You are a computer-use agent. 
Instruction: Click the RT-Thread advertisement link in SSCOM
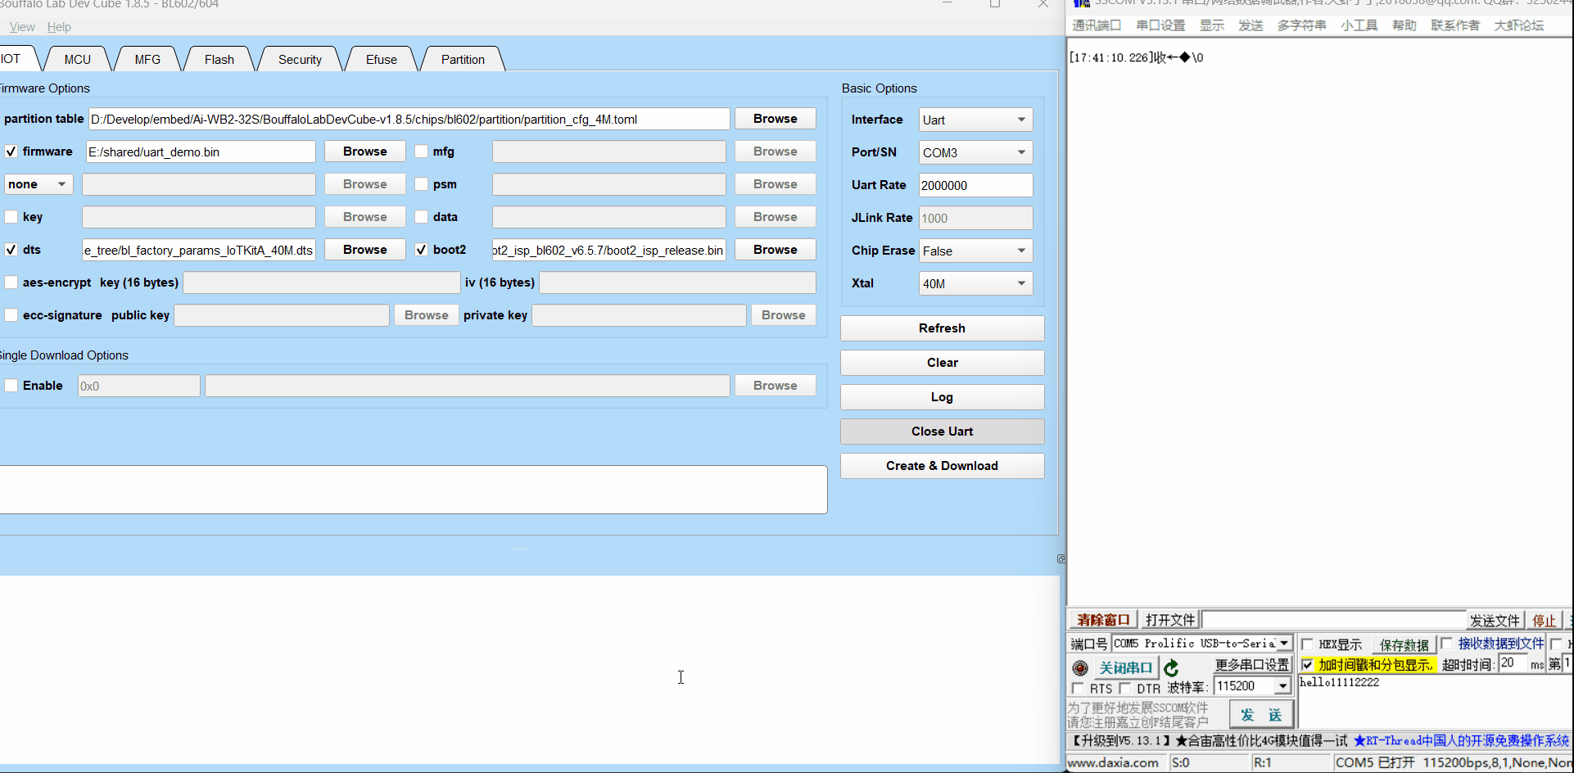[1461, 741]
